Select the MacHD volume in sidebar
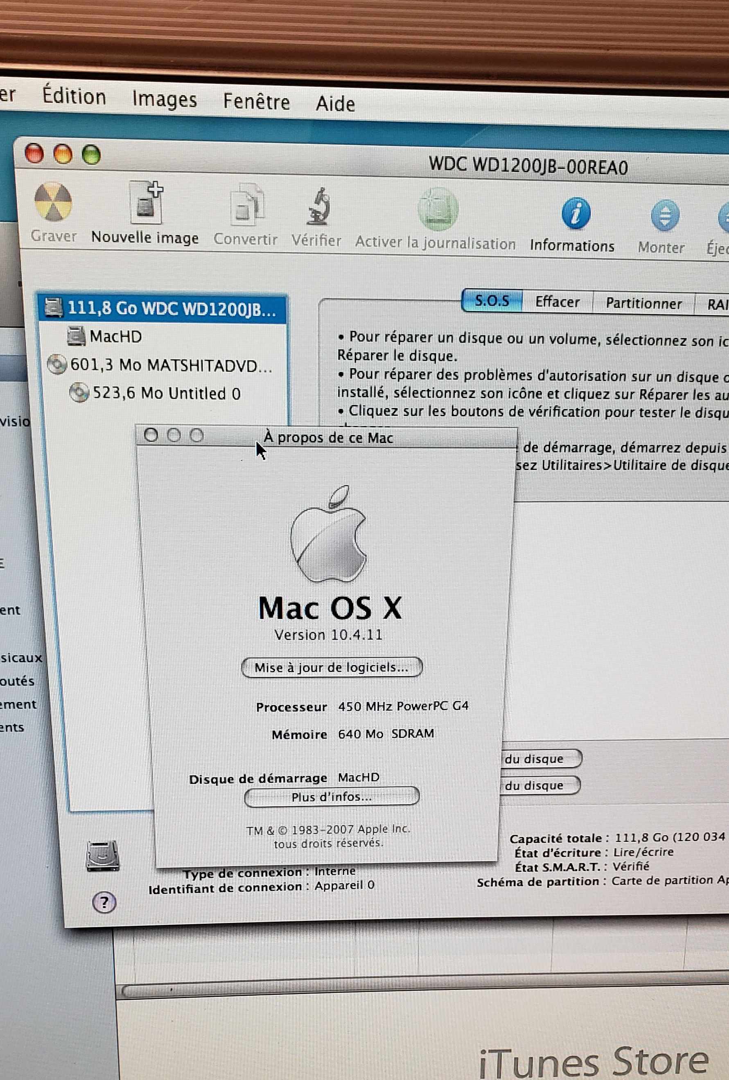The image size is (729, 1080). coord(115,336)
